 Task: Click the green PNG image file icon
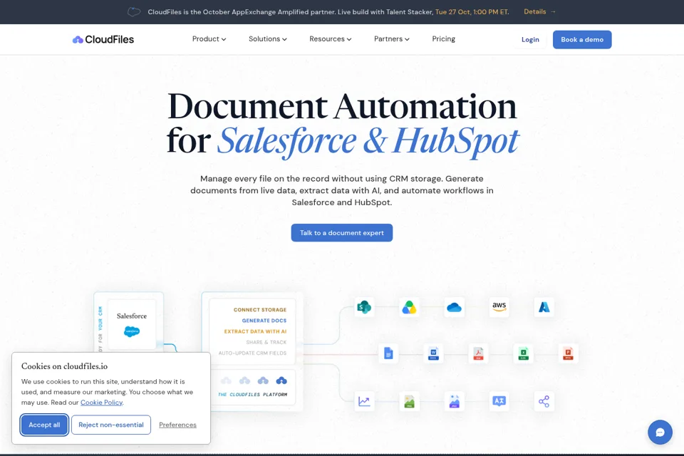pyautogui.click(x=409, y=401)
